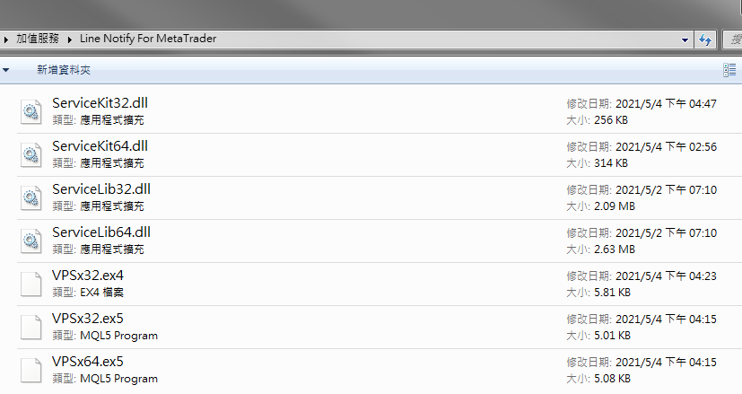Click in the search box
This screenshot has height=394, width=742.
(734, 39)
